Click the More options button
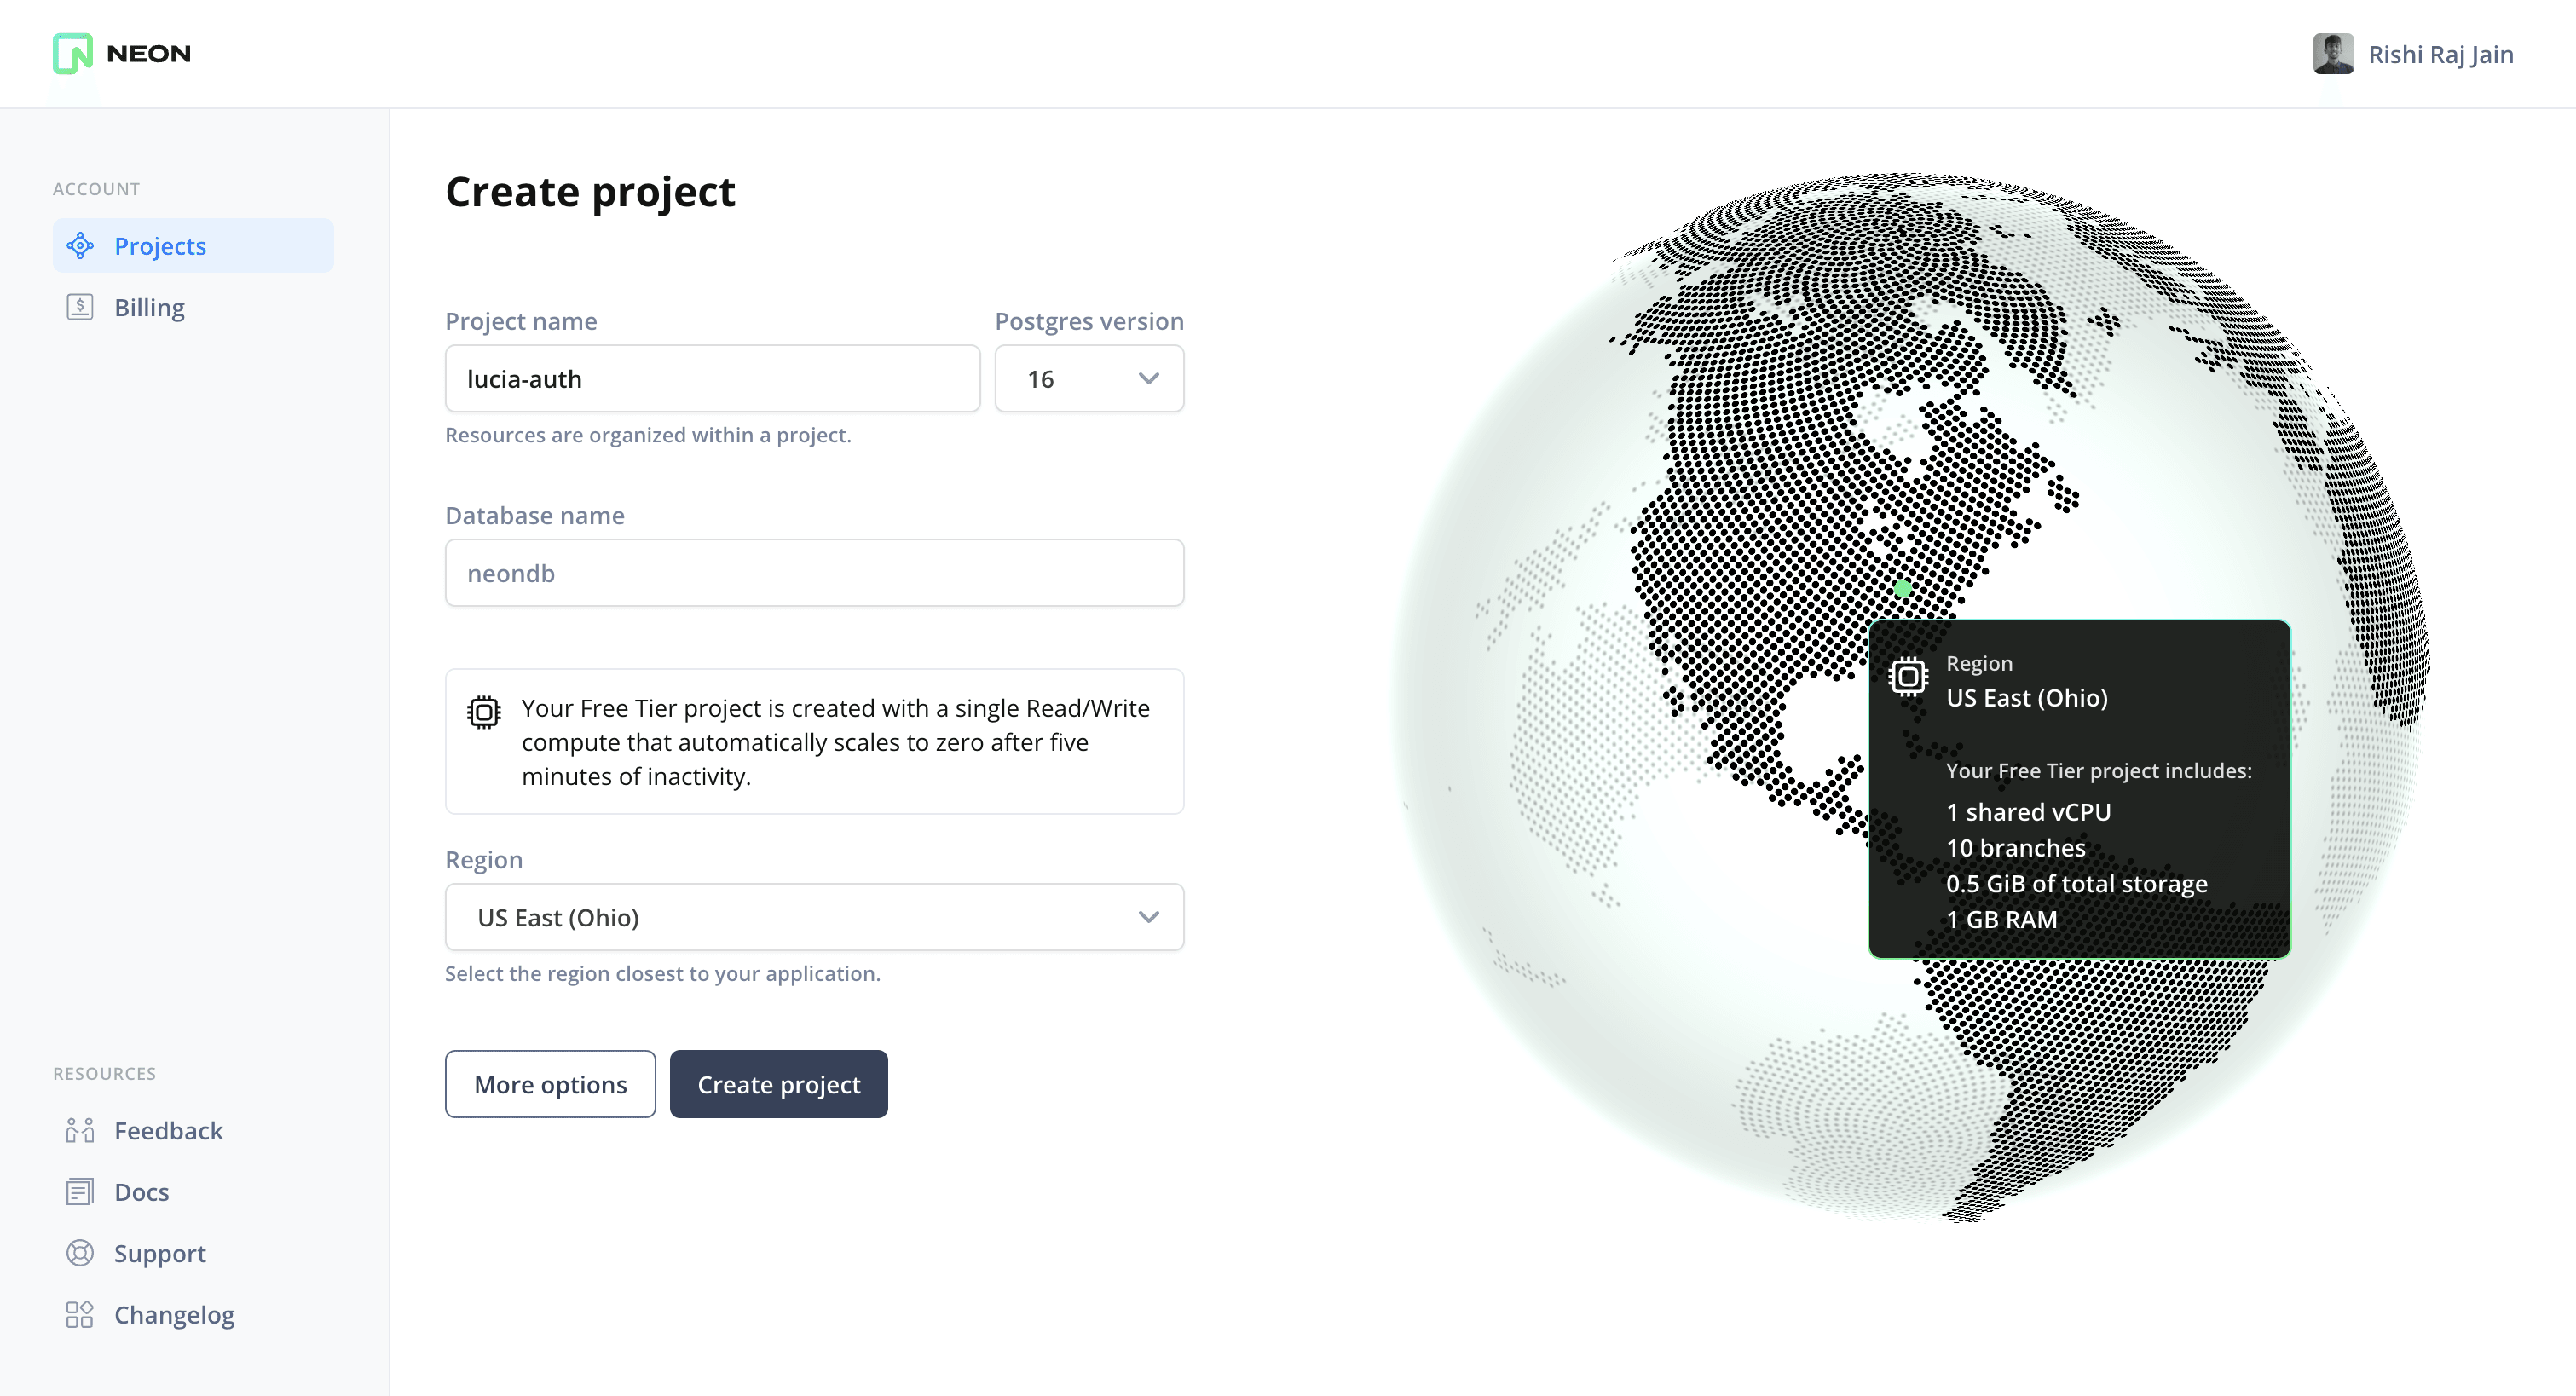 (x=550, y=1084)
